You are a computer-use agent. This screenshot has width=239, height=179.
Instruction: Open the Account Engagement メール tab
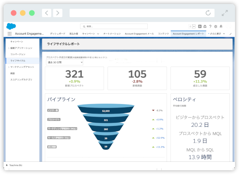(x=139, y=34)
